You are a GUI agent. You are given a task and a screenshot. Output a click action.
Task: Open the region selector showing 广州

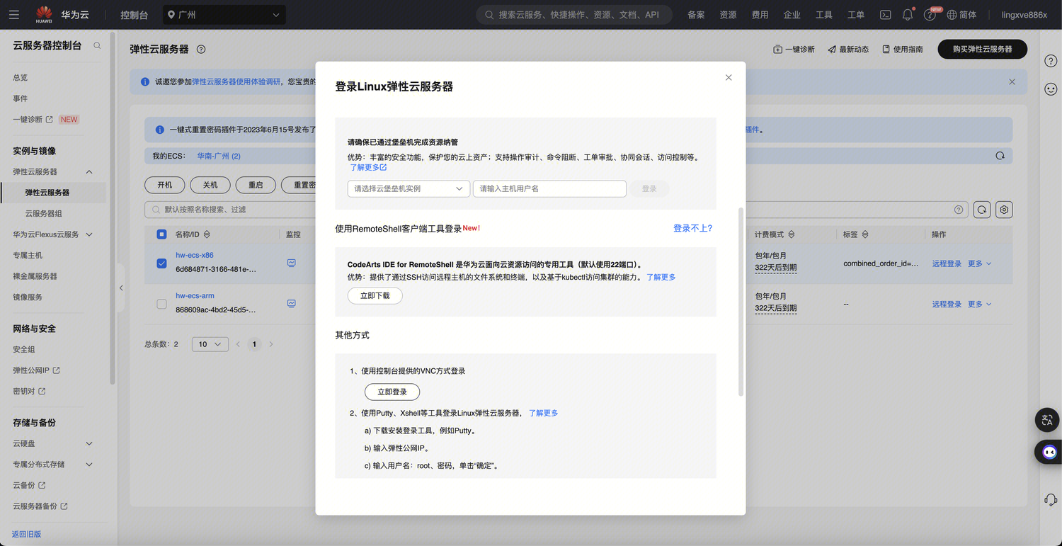pyautogui.click(x=224, y=15)
